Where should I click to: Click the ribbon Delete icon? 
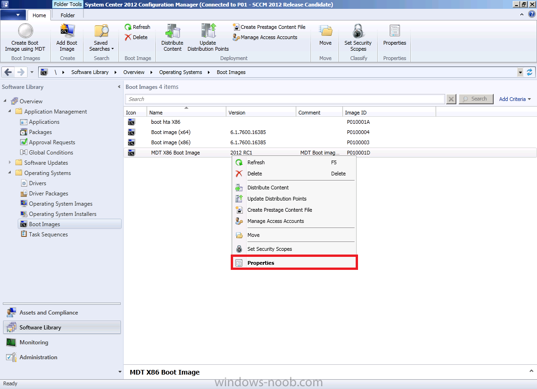point(128,37)
